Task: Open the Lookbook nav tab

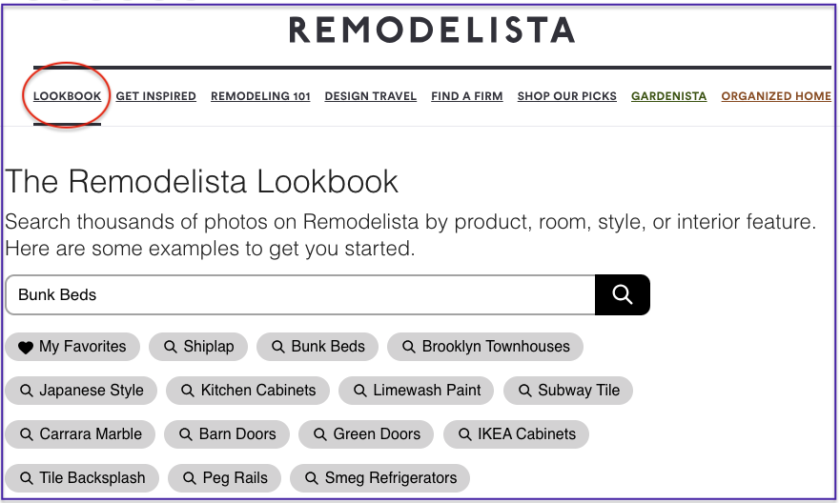Action: [67, 96]
